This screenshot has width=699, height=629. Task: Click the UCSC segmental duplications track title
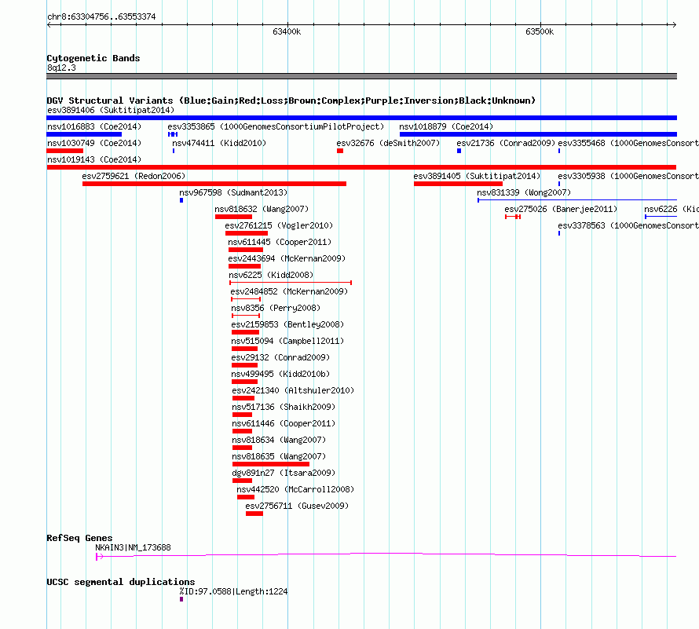click(x=121, y=582)
